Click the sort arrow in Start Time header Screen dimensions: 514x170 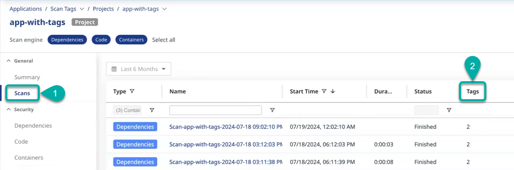pyautogui.click(x=333, y=91)
